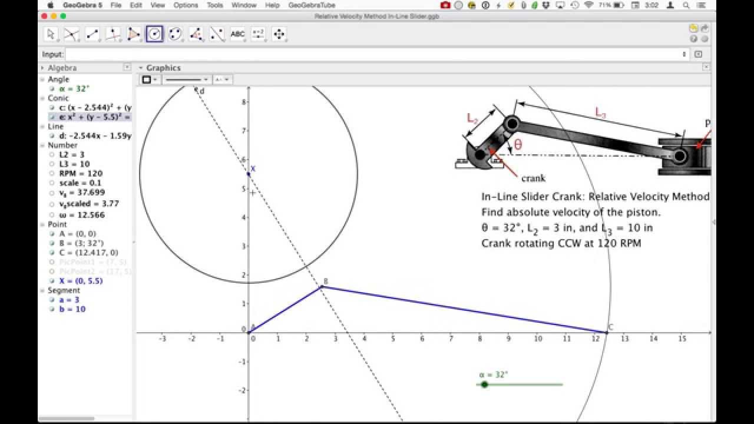Viewport: 754px width, 424px height.
Task: Toggle visibility of line d
Action: point(52,136)
